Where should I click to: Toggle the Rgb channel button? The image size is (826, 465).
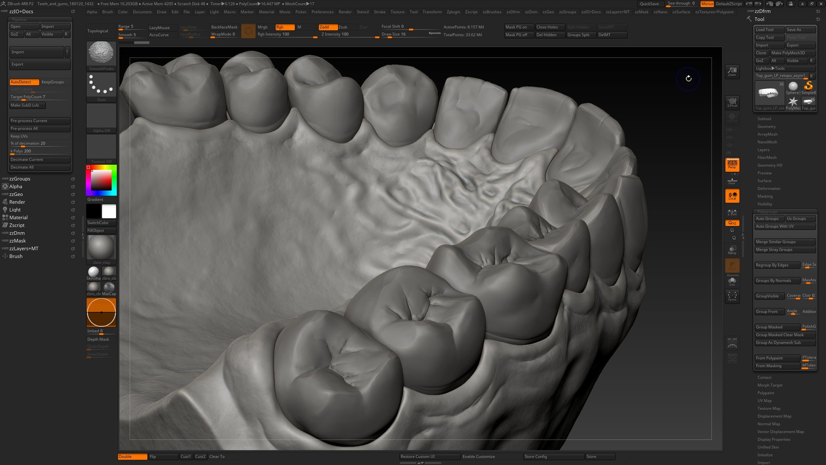[x=284, y=27]
